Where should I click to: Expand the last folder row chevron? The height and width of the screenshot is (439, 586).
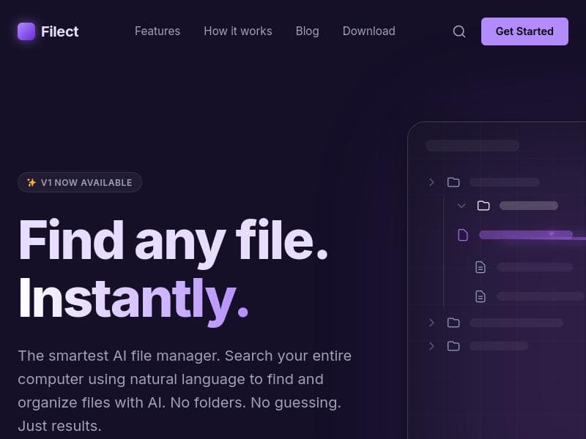click(x=431, y=346)
